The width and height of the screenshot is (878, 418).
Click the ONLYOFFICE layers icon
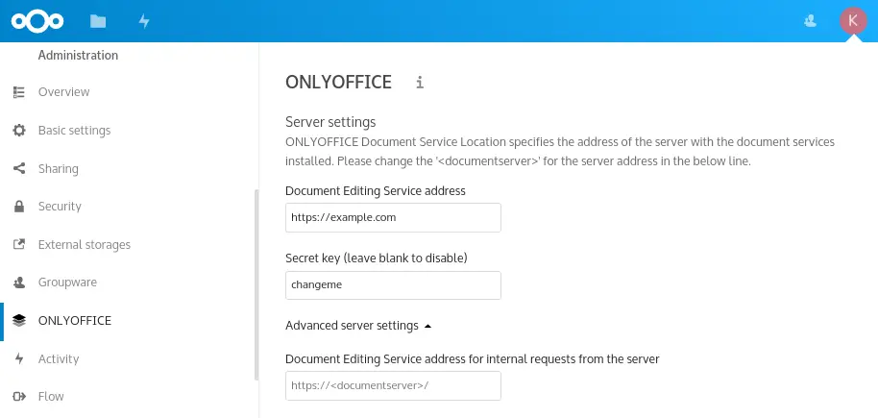click(x=19, y=321)
